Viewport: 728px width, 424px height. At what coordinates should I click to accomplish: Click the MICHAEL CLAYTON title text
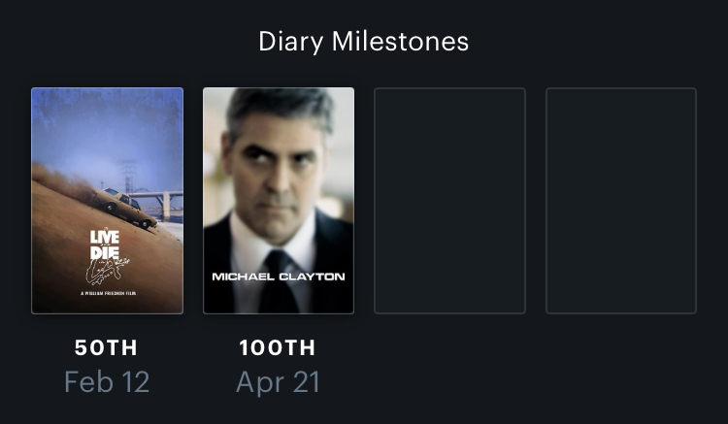(279, 277)
